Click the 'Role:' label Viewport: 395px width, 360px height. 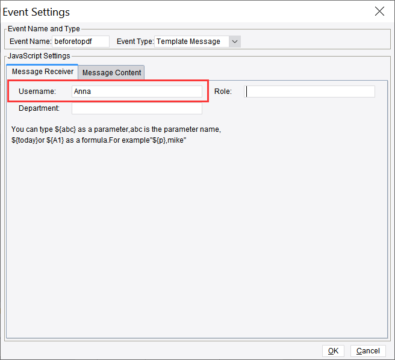click(223, 91)
